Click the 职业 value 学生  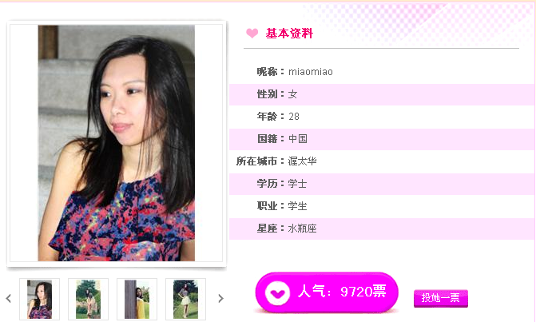click(x=297, y=206)
